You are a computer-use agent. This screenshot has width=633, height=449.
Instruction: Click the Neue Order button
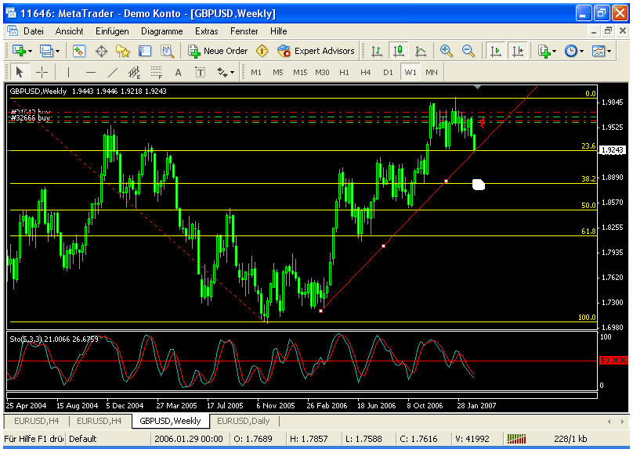(218, 51)
